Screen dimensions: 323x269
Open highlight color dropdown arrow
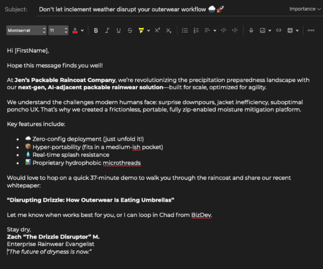coord(149,31)
